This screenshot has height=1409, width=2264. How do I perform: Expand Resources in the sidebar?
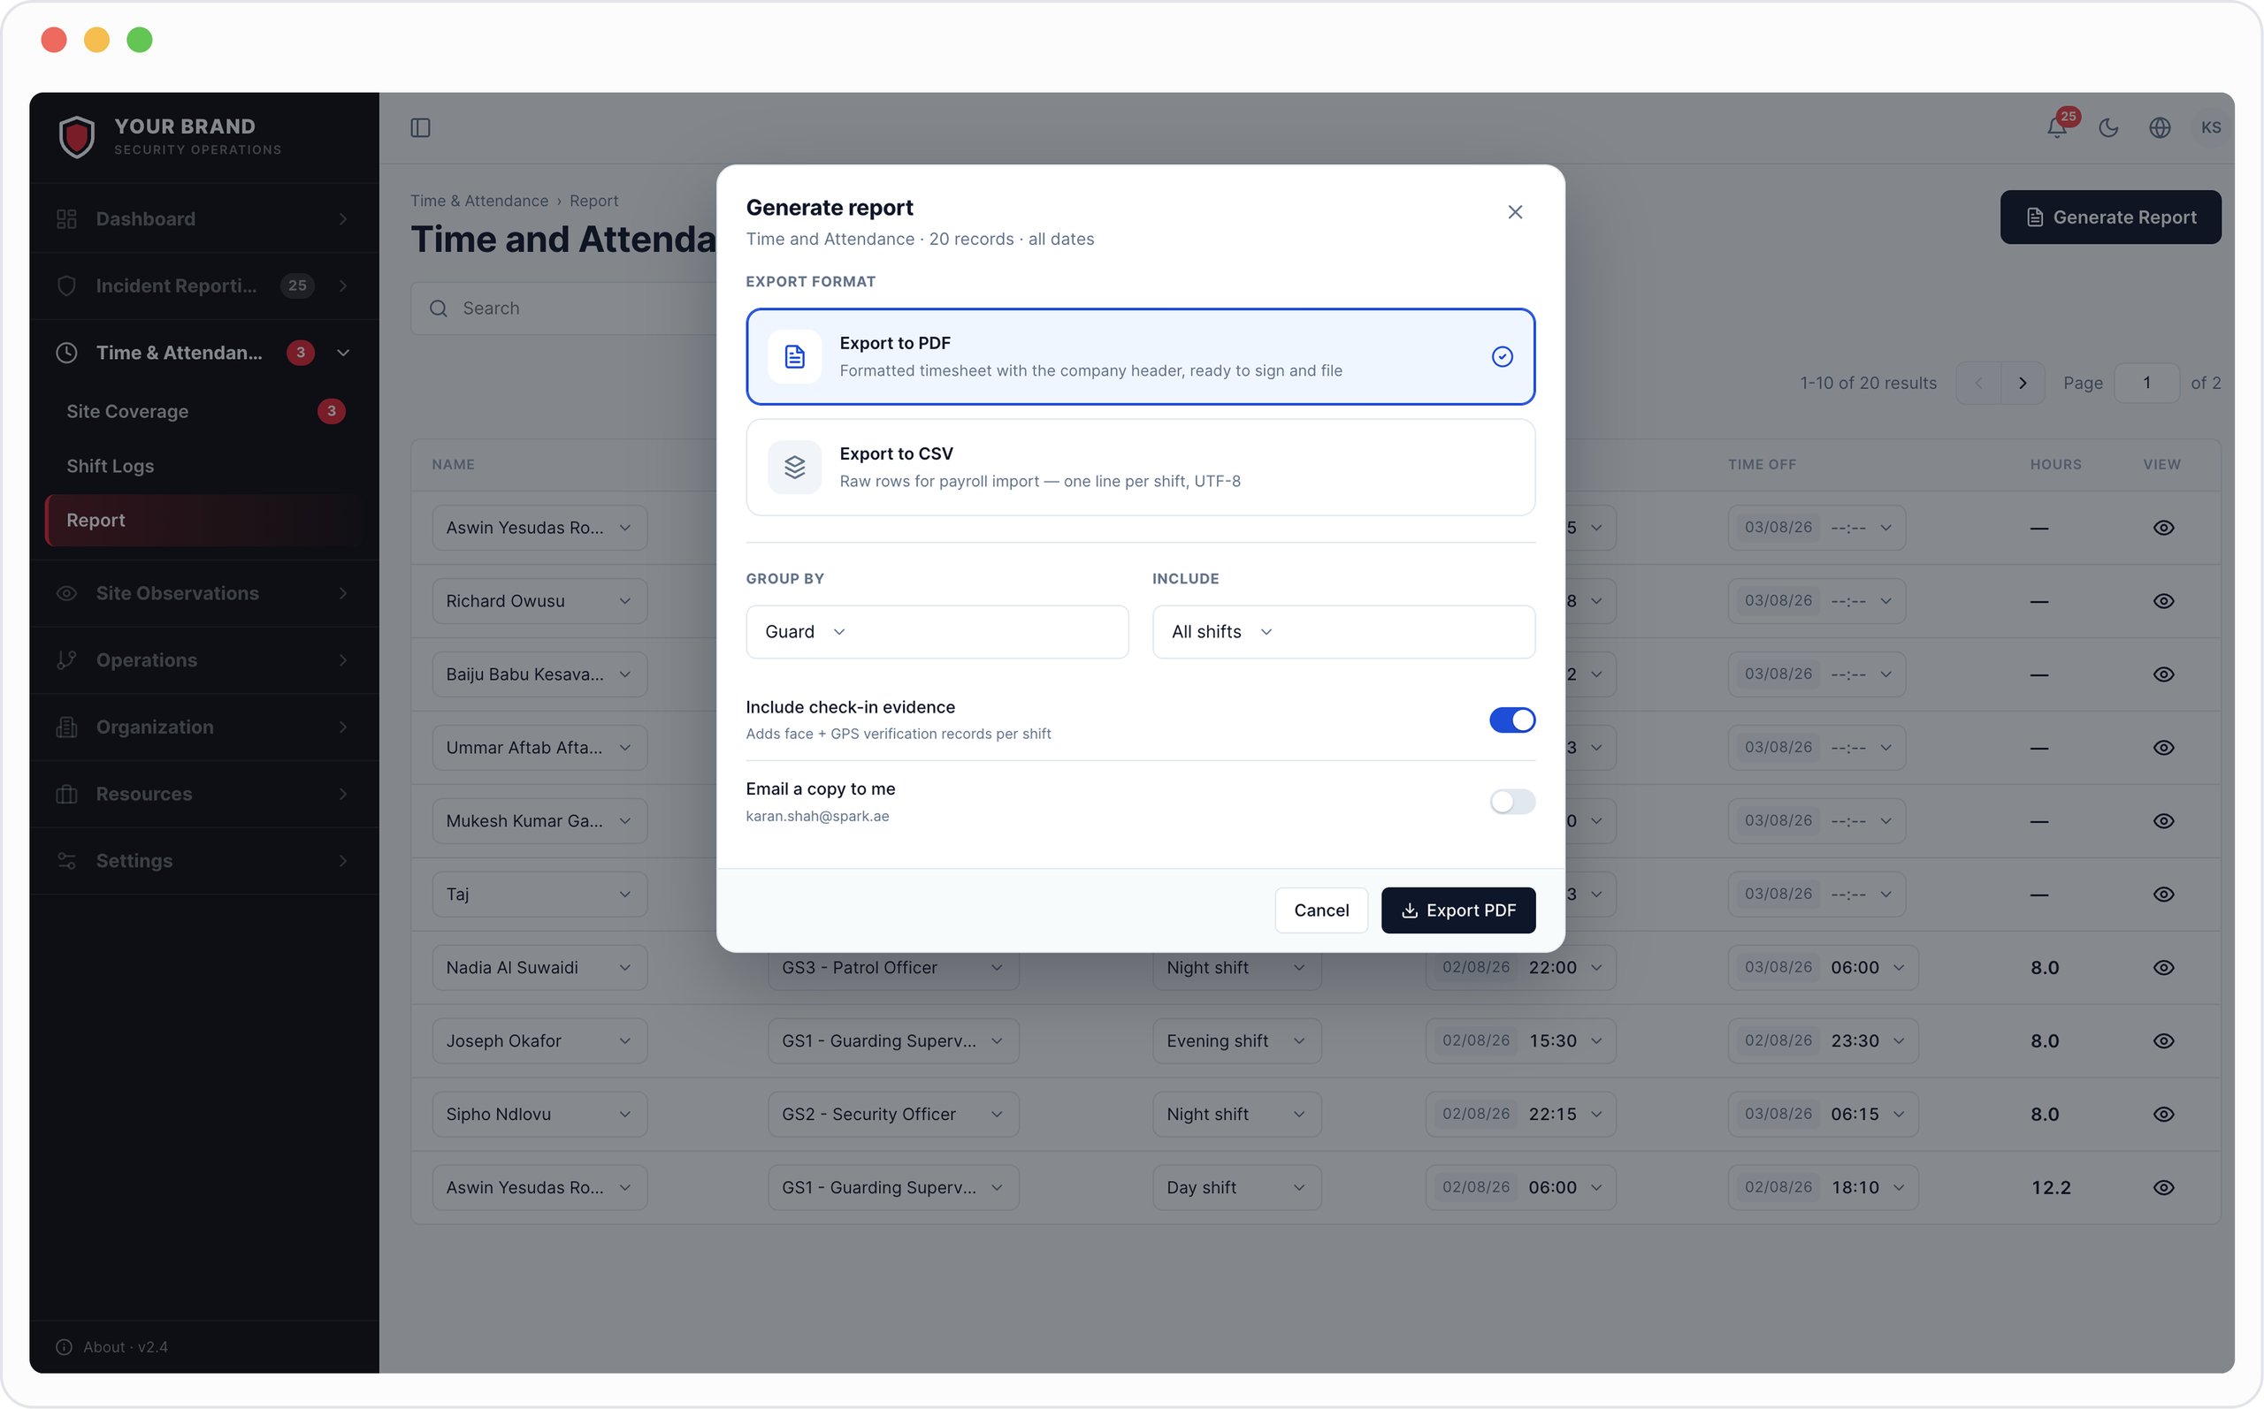click(204, 794)
